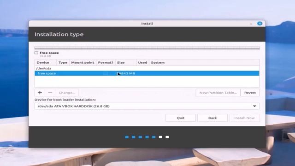Click the Device column header
The width and height of the screenshot is (295, 166).
[x=46, y=63]
